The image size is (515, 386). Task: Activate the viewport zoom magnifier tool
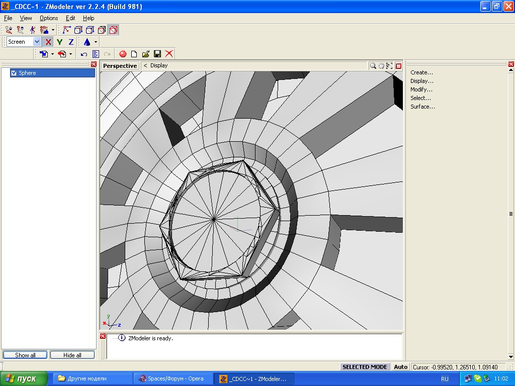pos(373,66)
